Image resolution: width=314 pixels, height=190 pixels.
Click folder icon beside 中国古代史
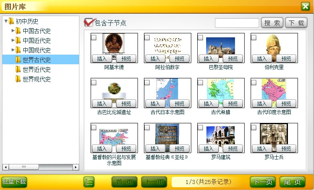[x=18, y=31]
